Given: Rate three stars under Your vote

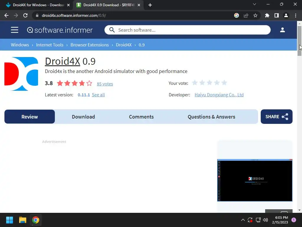Looking at the screenshot, I should (210, 83).
